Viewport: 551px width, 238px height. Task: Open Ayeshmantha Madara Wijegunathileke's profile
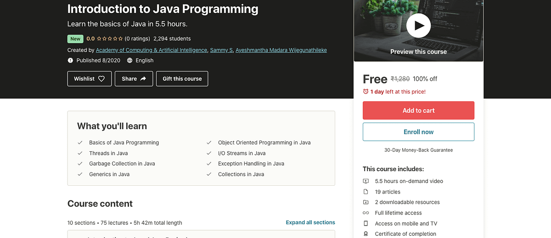pos(281,50)
